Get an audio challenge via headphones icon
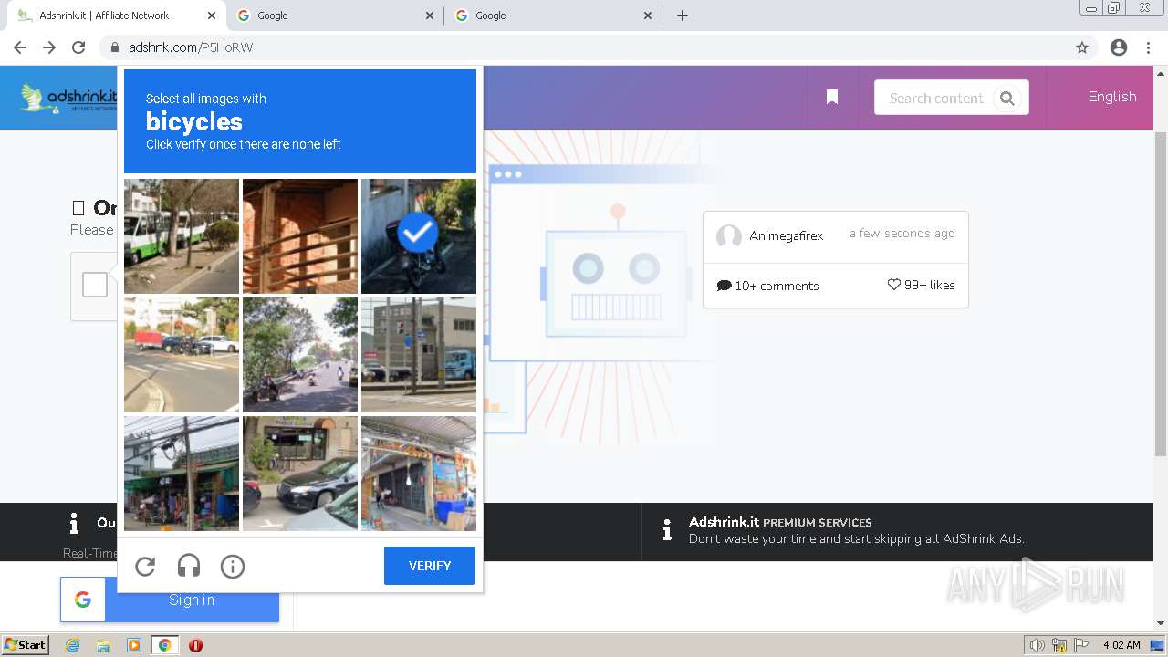Image resolution: width=1168 pixels, height=657 pixels. tap(189, 567)
